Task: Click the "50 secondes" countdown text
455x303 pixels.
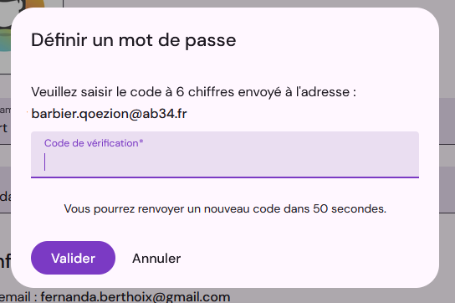Action: pyautogui.click(x=349, y=209)
